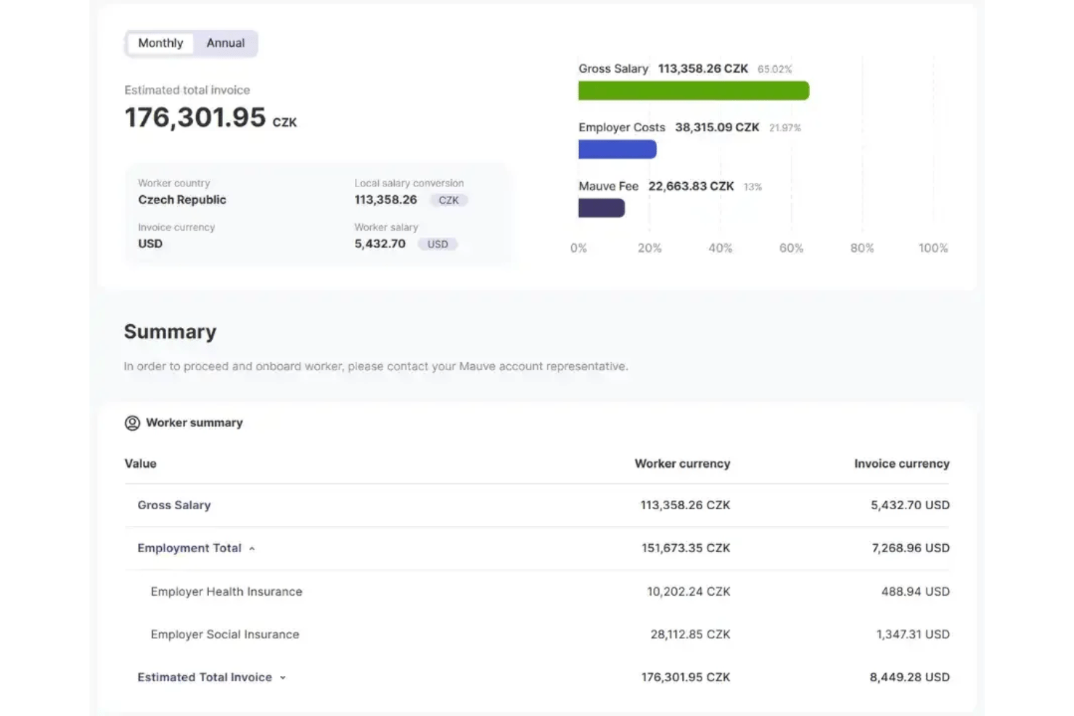Screen dimensions: 1074x716
Task: Click the dark purple Mauve Fee bar
Action: [602, 208]
